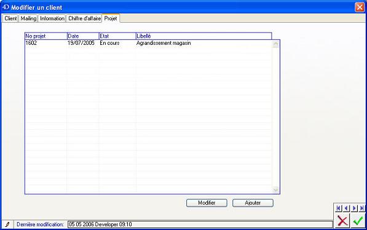Jump to last record navigation icon

coord(362,208)
